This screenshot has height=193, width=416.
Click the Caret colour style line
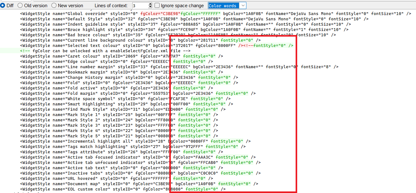[x=78, y=56]
